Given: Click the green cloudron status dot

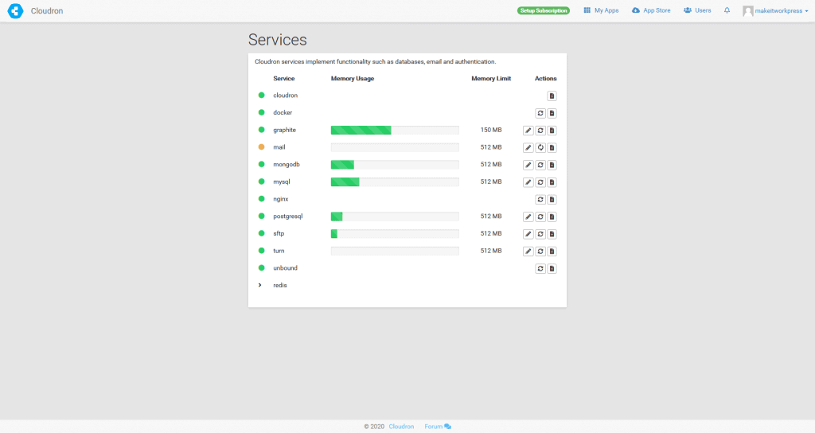Looking at the screenshot, I should point(261,96).
